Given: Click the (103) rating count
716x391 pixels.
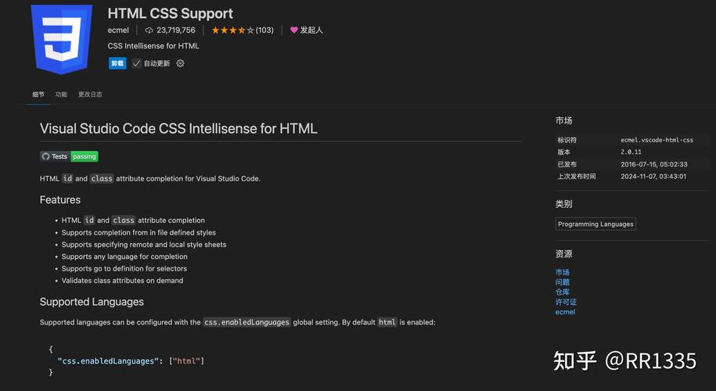Looking at the screenshot, I should click(264, 30).
